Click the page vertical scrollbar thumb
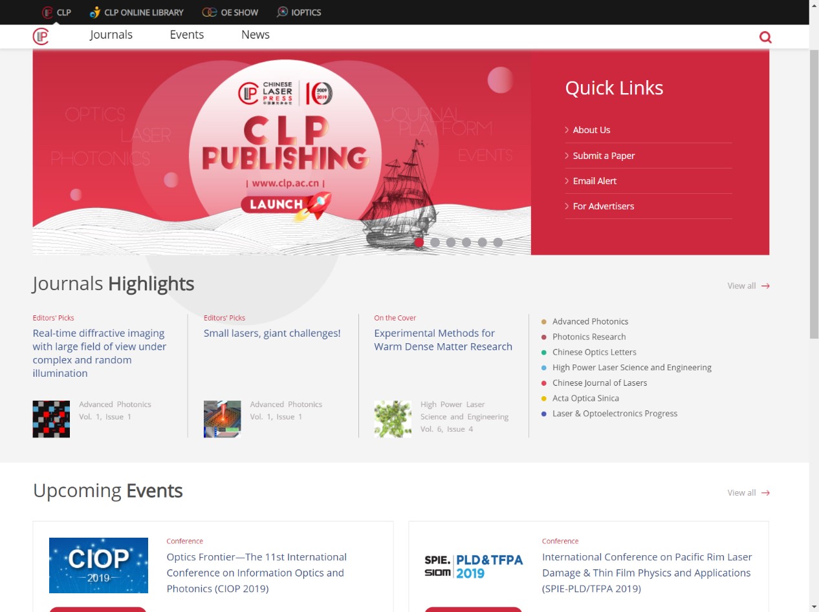The image size is (819, 612). (x=814, y=194)
